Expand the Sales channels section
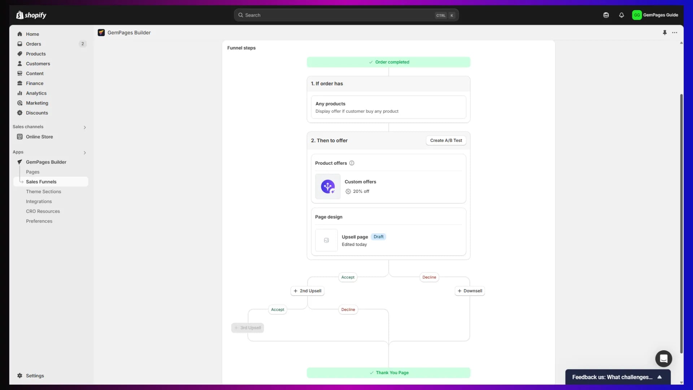This screenshot has width=693, height=390. pyautogui.click(x=85, y=127)
